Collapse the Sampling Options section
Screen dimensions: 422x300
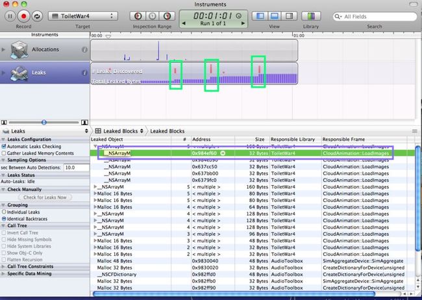click(x=3, y=160)
